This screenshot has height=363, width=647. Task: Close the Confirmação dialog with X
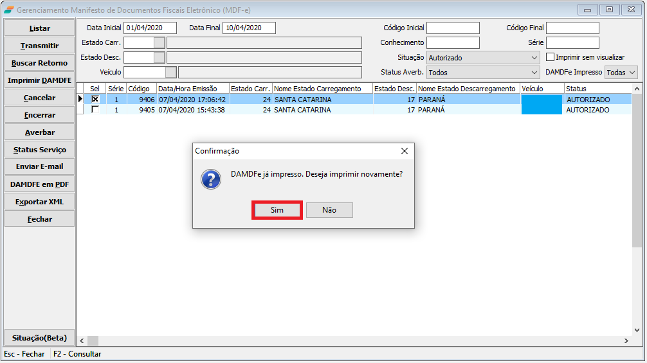[x=404, y=151]
